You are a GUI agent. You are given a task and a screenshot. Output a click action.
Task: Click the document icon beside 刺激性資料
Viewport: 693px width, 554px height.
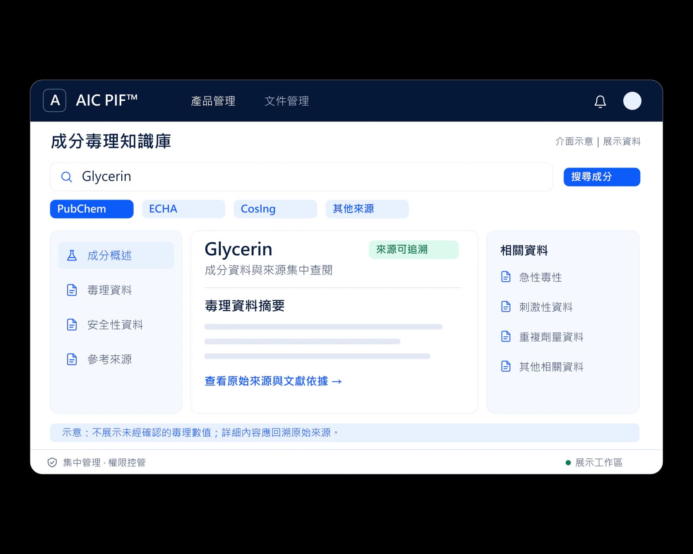click(x=506, y=306)
